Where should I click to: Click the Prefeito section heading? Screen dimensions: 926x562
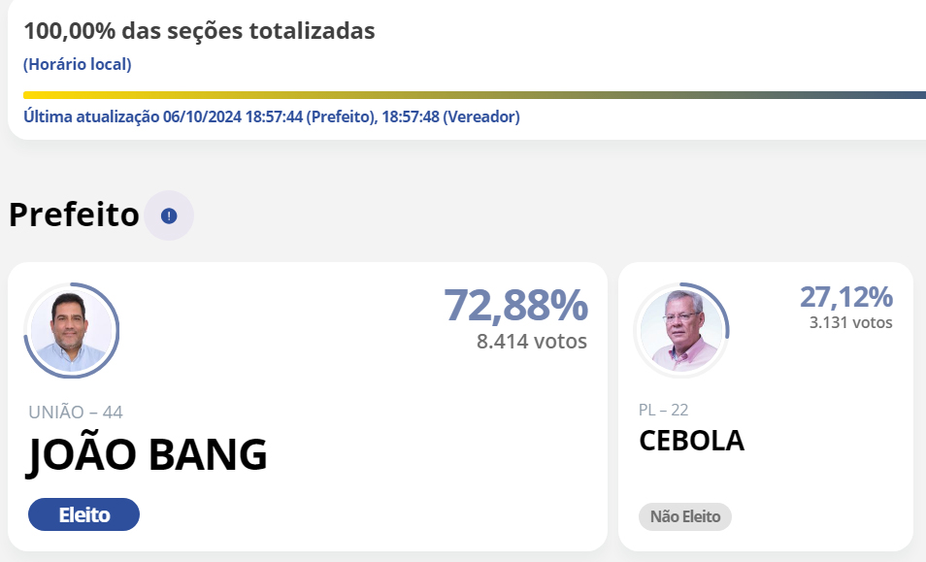pyautogui.click(x=74, y=215)
